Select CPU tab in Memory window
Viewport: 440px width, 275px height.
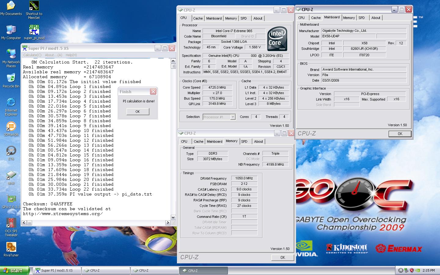[x=184, y=141]
